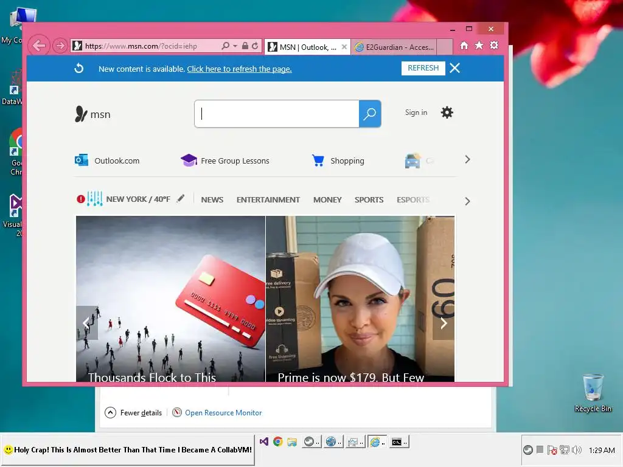Switch to Command Prompt taskbar button
Viewport: 623px width, 467px height.
(x=399, y=441)
